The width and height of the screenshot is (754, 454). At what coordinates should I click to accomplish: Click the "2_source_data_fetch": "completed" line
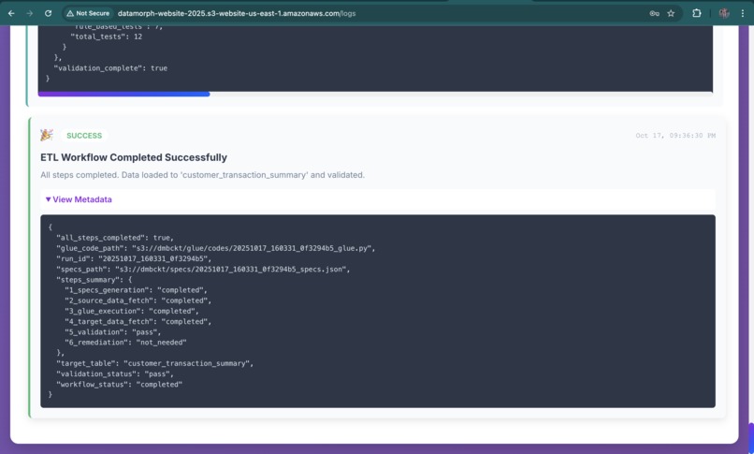pos(138,300)
